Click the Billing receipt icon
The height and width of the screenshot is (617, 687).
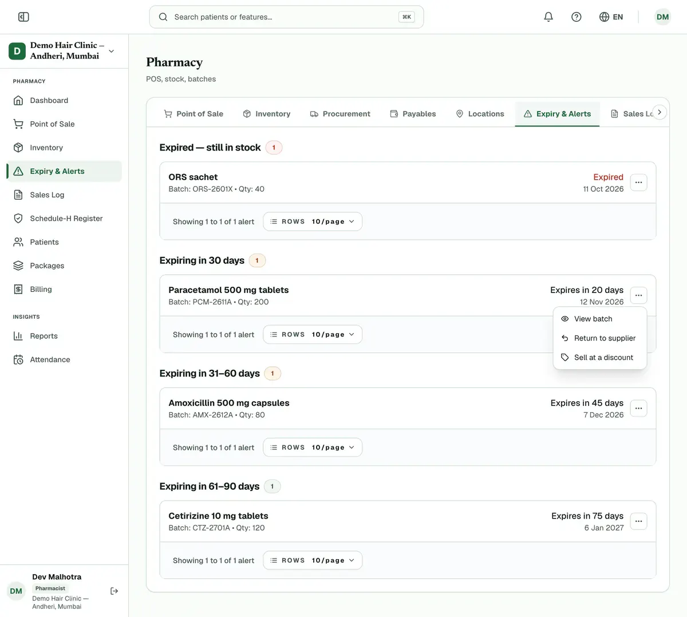pyautogui.click(x=18, y=290)
